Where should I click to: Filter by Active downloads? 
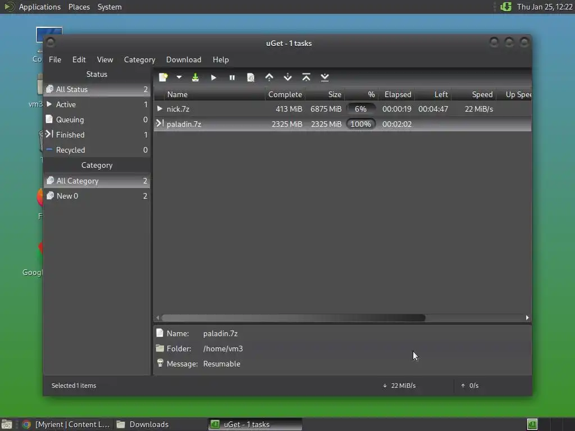(97, 104)
